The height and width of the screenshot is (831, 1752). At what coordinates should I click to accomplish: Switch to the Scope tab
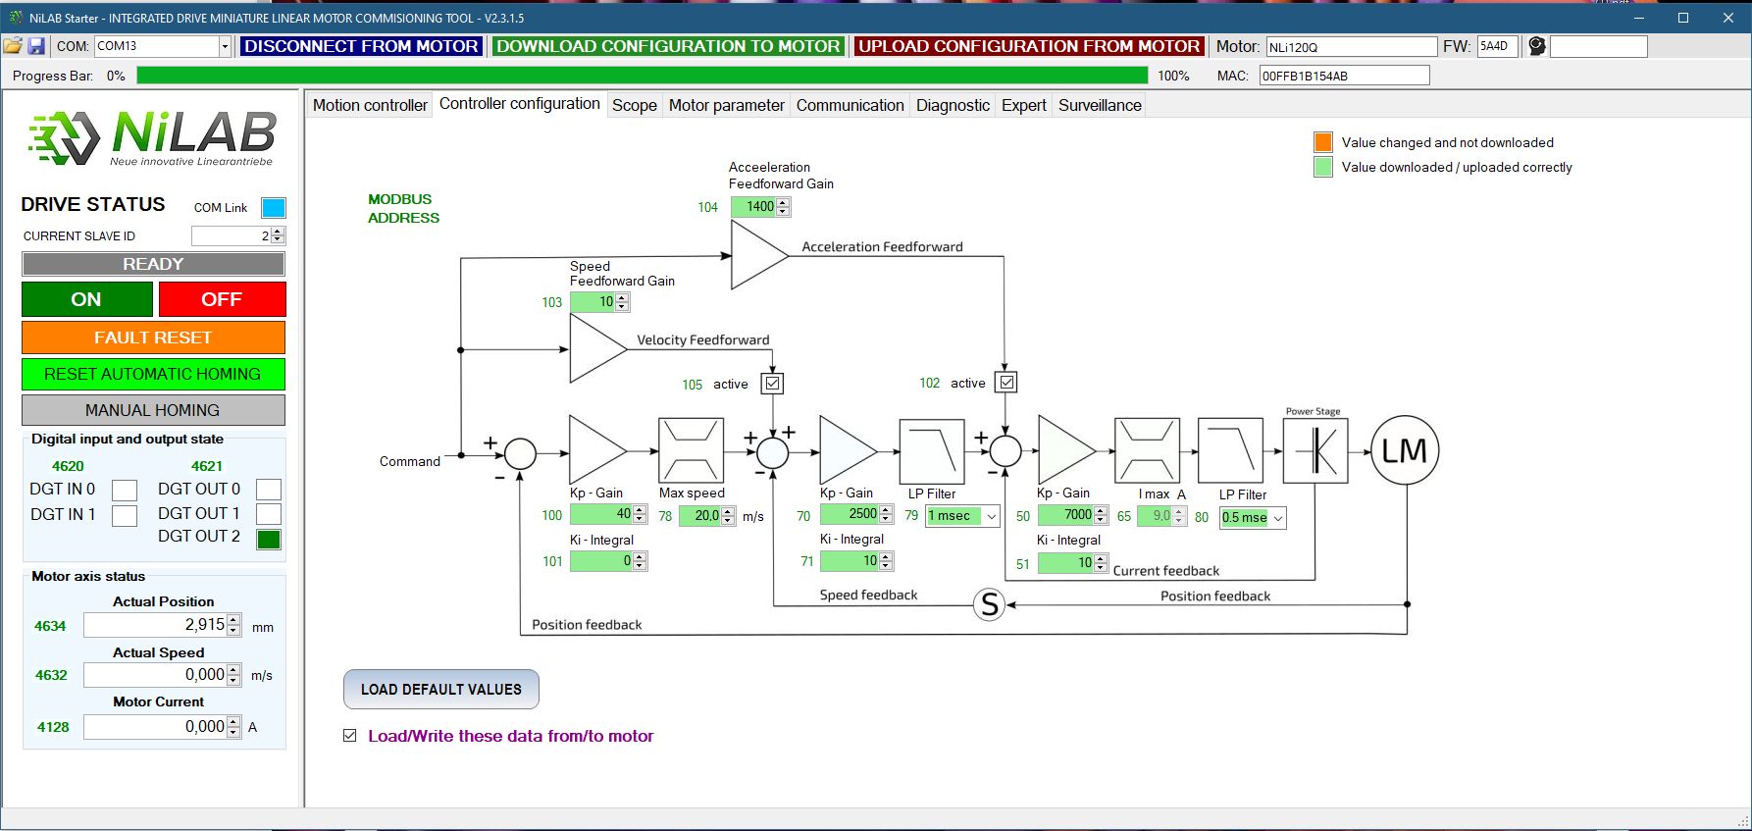coord(634,105)
